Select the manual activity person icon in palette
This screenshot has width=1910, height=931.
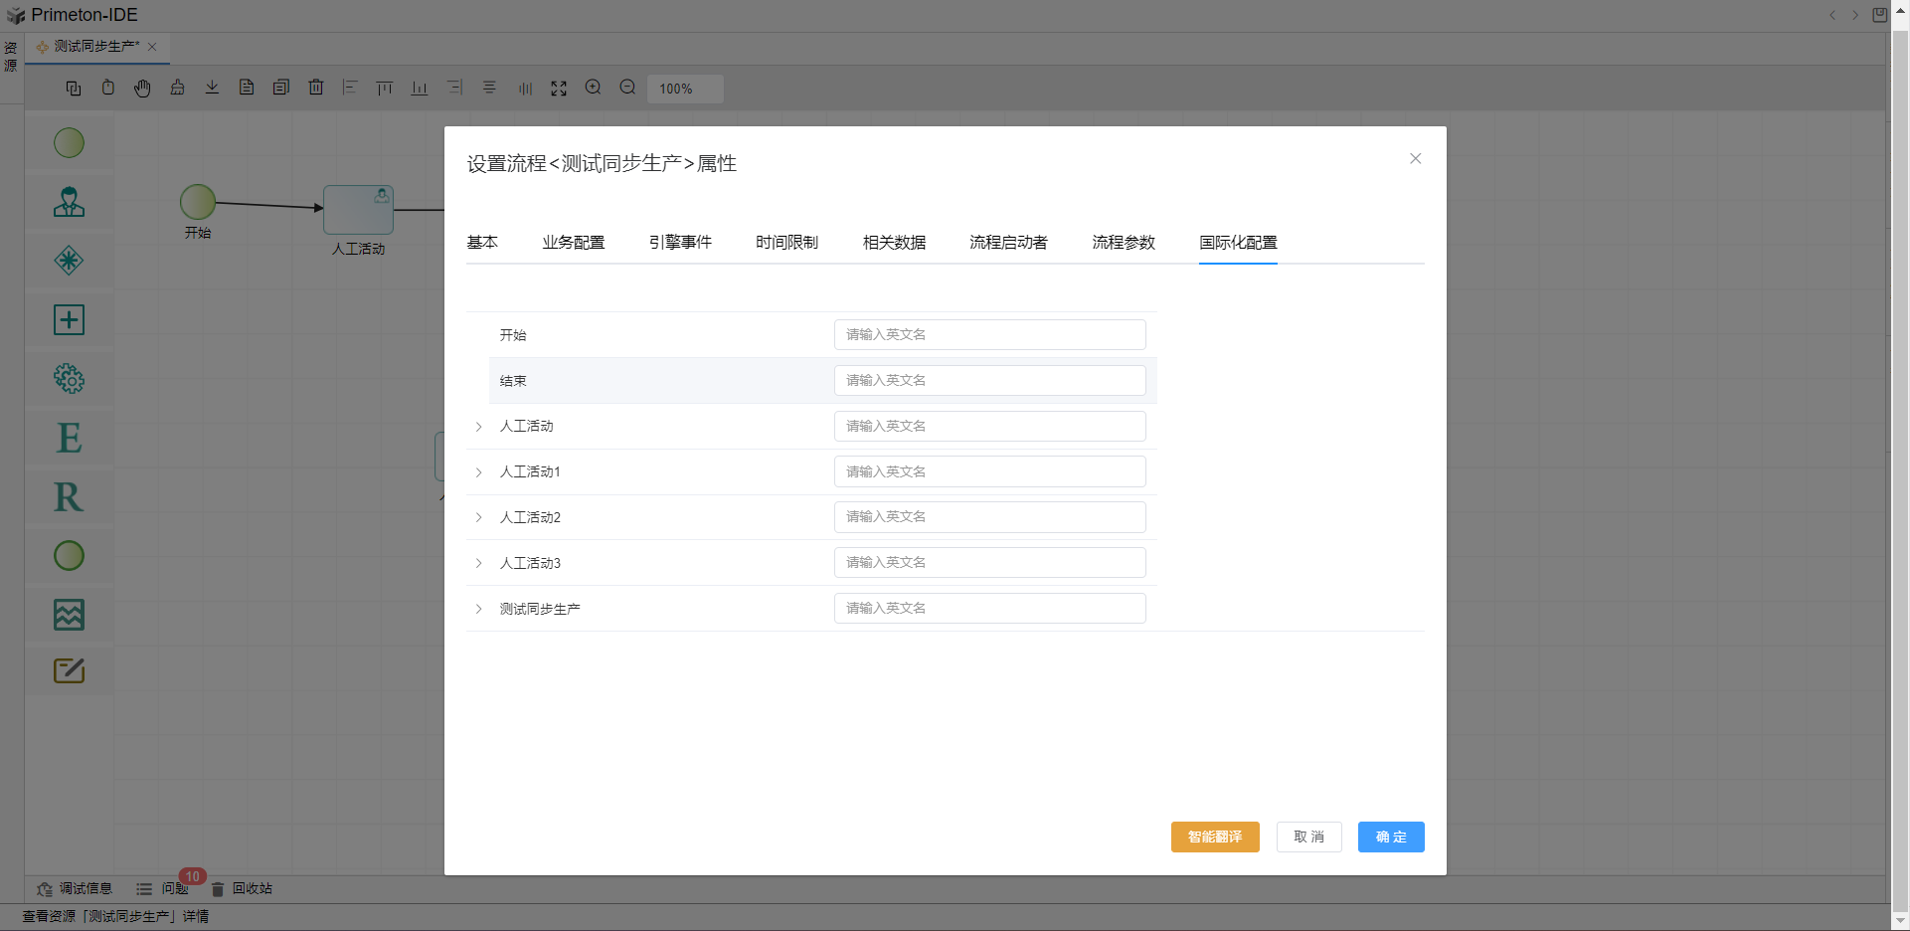tap(69, 202)
